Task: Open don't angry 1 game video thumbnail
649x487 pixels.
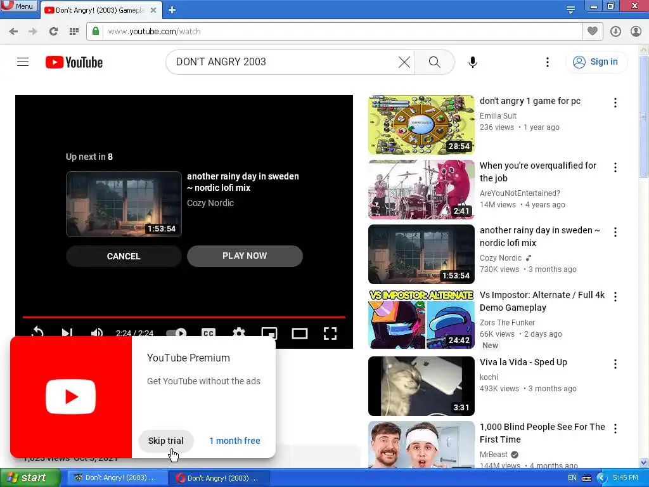Action: tap(421, 125)
